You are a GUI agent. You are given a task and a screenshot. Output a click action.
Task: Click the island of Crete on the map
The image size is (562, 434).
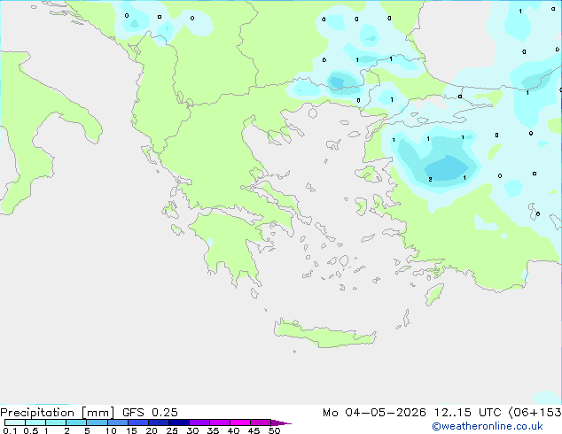pyautogui.click(x=324, y=334)
